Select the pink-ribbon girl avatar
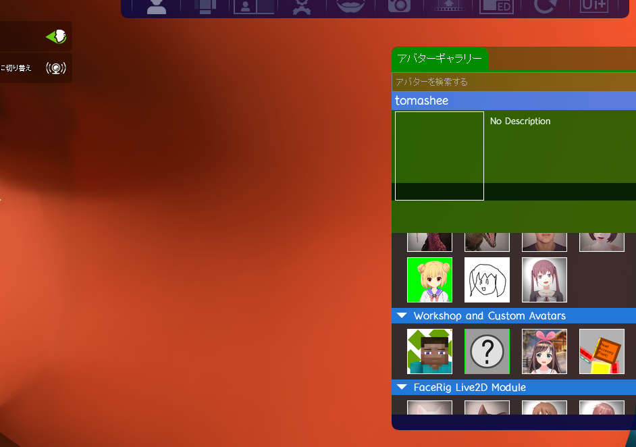Image resolution: width=636 pixels, height=447 pixels. [x=544, y=351]
